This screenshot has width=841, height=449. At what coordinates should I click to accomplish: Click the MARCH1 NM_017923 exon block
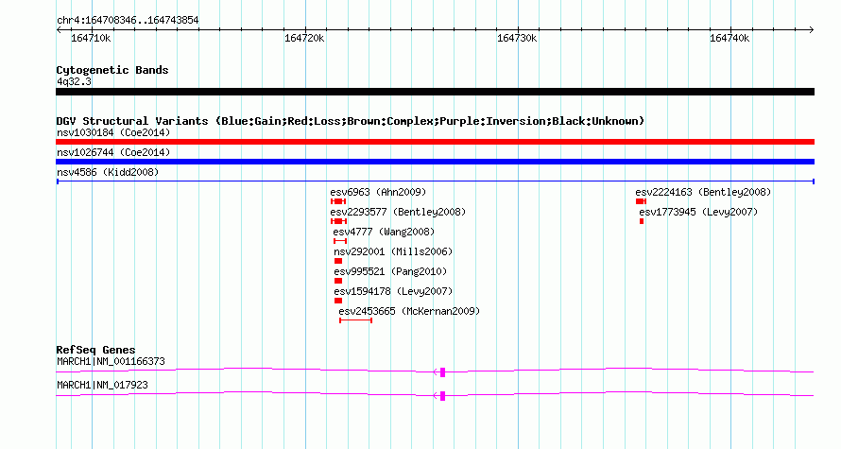pyautogui.click(x=442, y=396)
